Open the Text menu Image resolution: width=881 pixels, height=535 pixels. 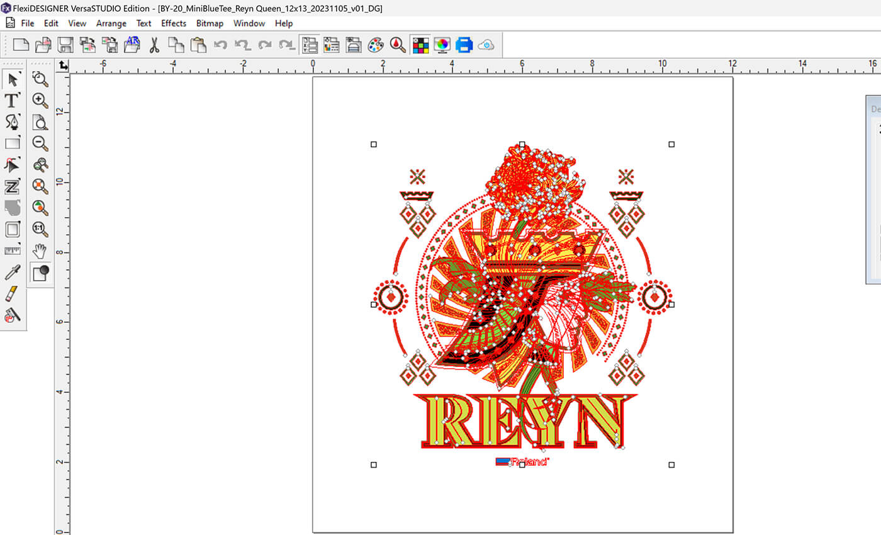[x=144, y=23]
